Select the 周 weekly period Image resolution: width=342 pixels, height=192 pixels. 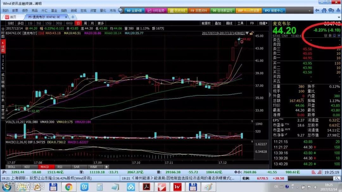[85, 23]
